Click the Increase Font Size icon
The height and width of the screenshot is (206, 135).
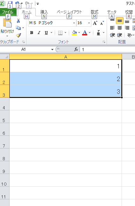95,23
